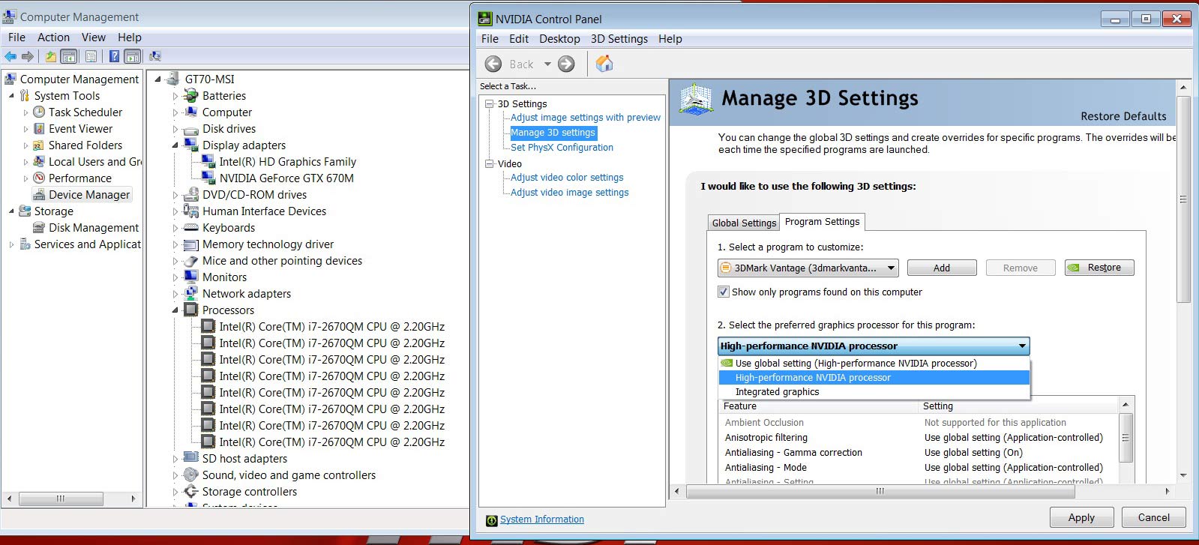The width and height of the screenshot is (1199, 545).
Task: Select Intel(R) HD Graphics Family adapter
Action: (x=287, y=162)
